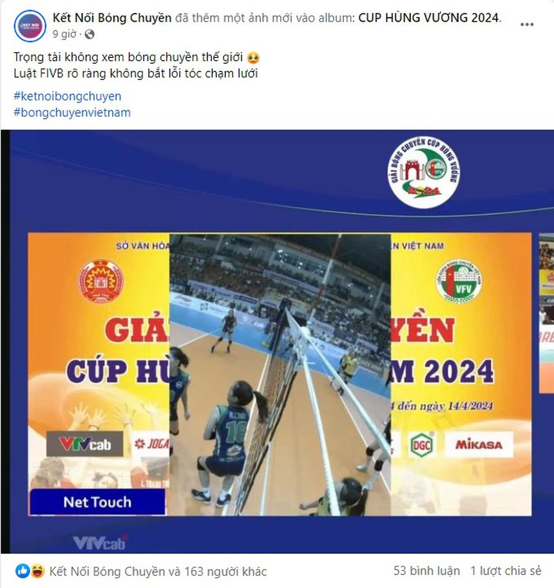Click the haha laughing reaction icon

pos(37,571)
